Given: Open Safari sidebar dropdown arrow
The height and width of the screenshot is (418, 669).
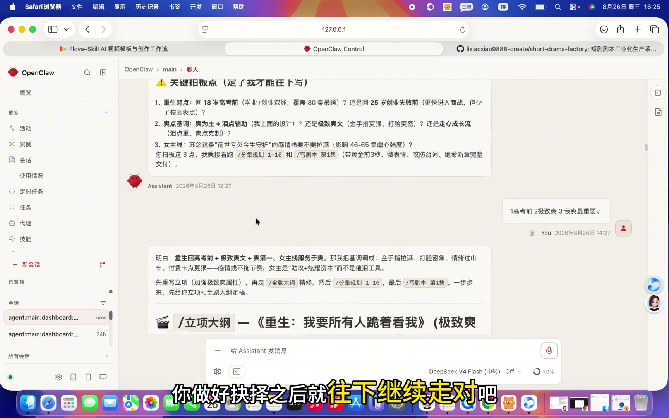Looking at the screenshot, I should [x=66, y=29].
